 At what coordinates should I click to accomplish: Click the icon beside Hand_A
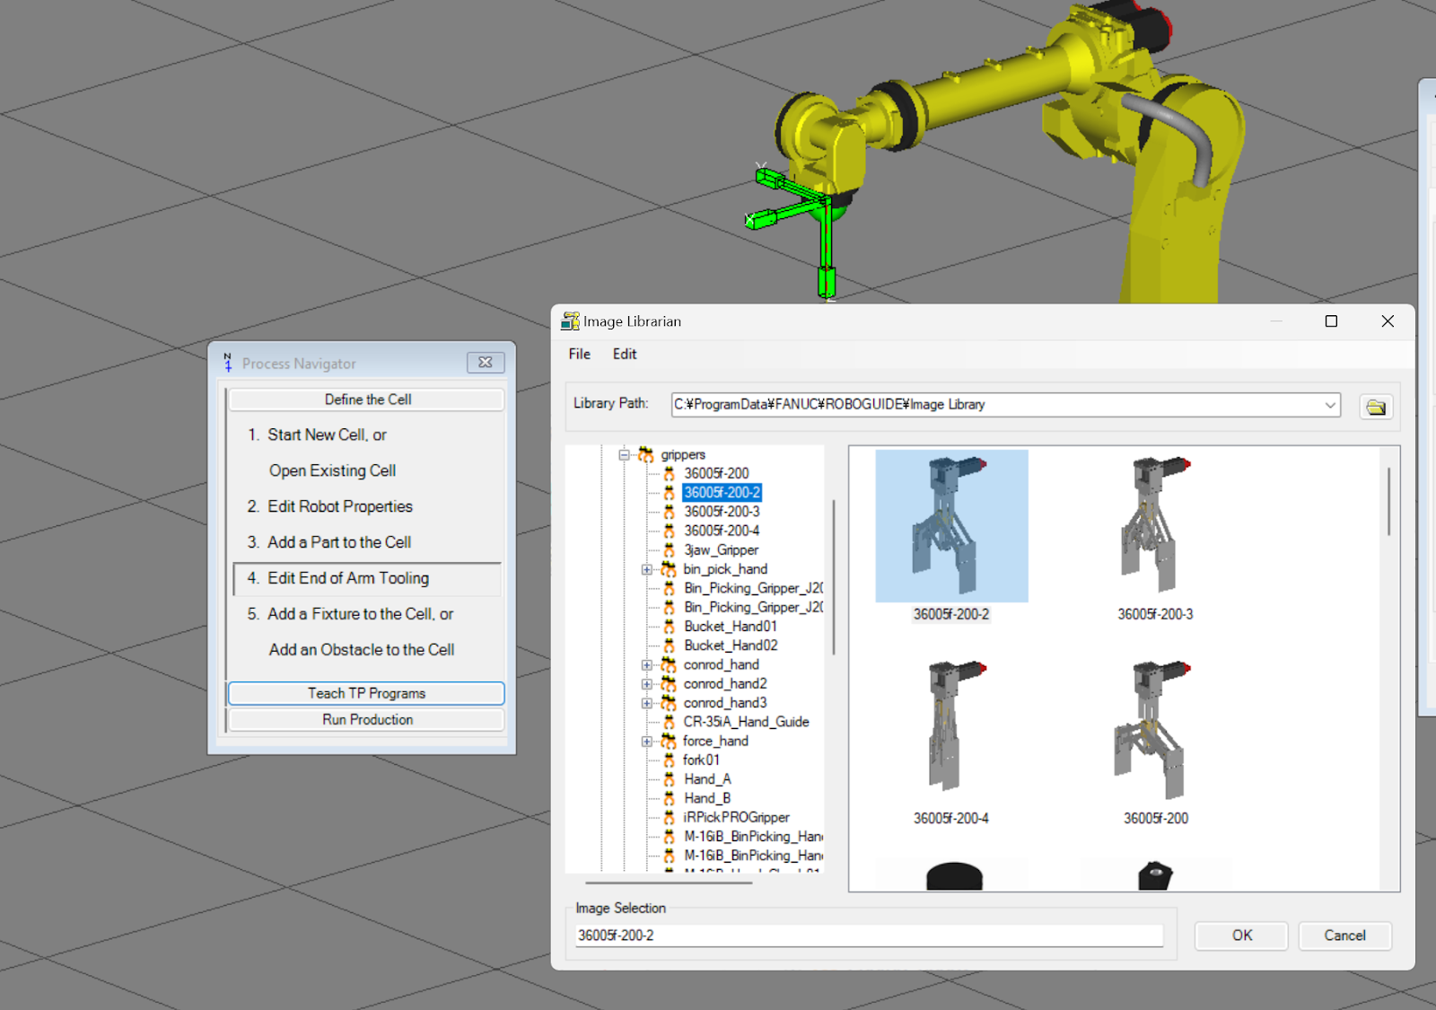tap(669, 779)
